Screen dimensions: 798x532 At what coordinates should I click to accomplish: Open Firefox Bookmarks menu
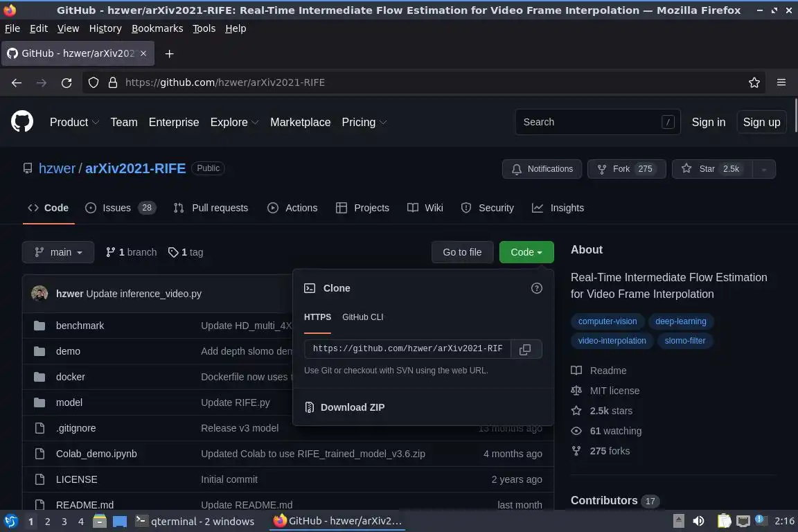coord(157,28)
